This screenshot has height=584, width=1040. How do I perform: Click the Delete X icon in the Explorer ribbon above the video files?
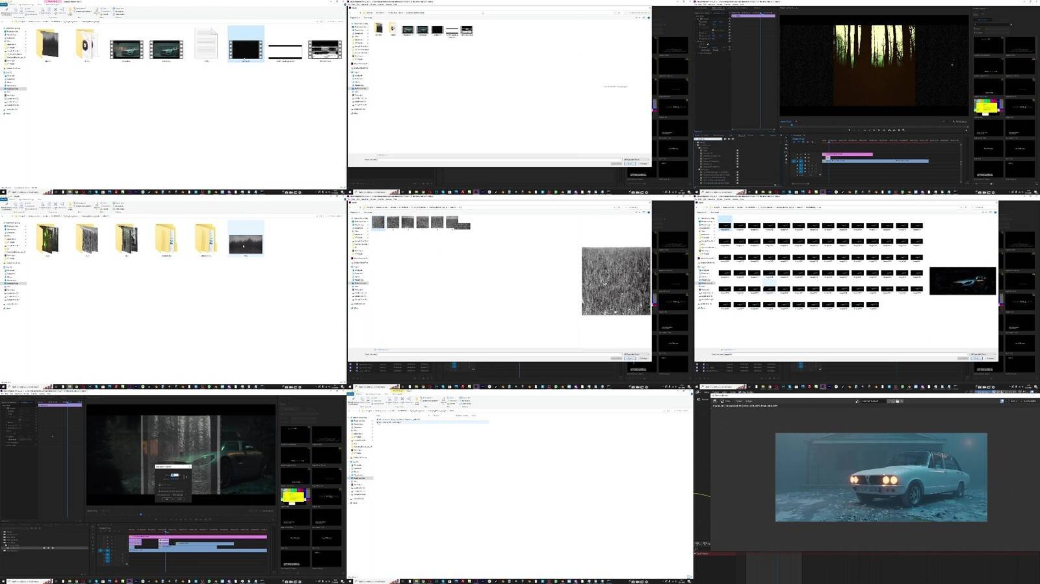55,10
